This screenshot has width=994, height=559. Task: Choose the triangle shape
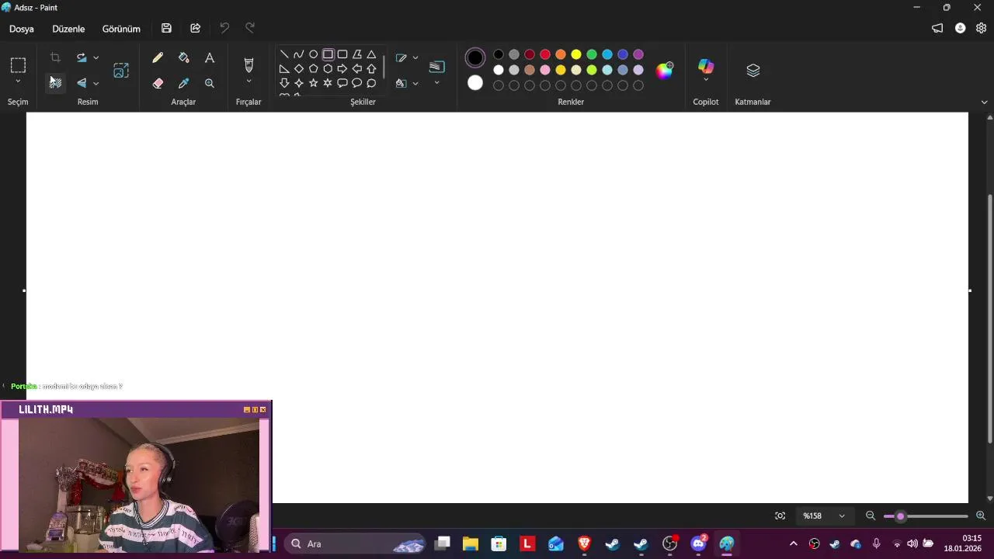click(x=371, y=54)
